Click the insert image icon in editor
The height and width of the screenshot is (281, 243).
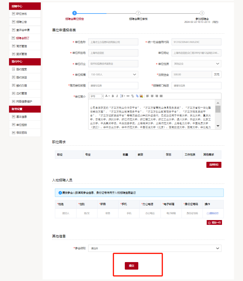pos(141,96)
